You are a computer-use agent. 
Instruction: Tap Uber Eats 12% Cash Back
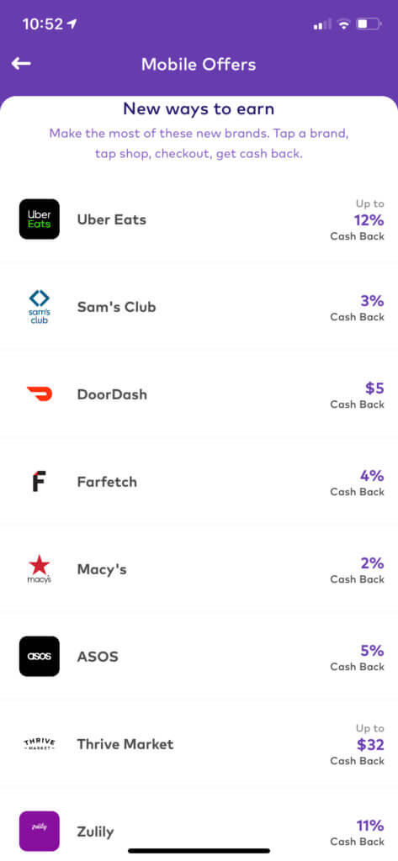click(358, 219)
